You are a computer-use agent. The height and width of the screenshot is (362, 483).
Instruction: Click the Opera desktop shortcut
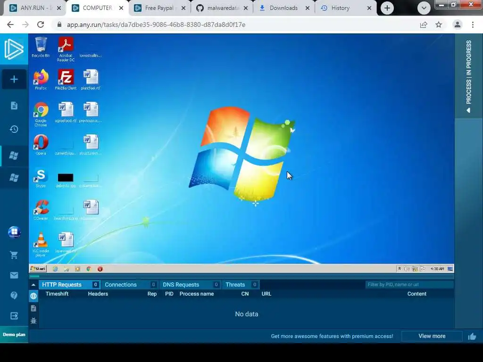click(x=41, y=145)
